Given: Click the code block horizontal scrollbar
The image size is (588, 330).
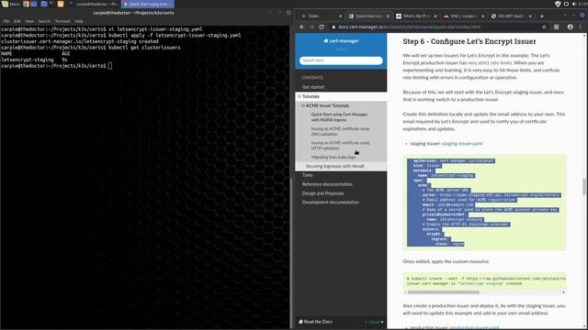Looking at the screenshot, I should (443, 292).
